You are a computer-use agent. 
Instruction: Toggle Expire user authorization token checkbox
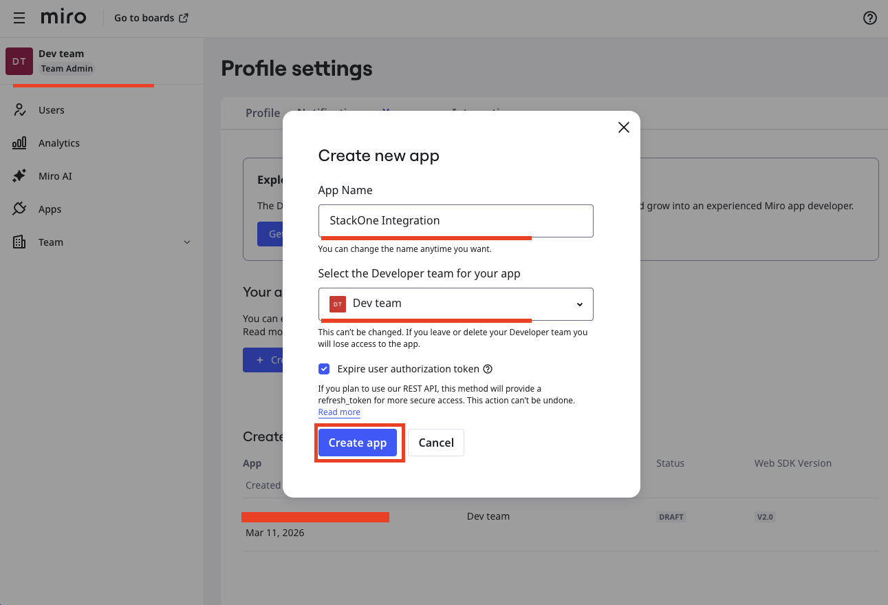(x=324, y=369)
